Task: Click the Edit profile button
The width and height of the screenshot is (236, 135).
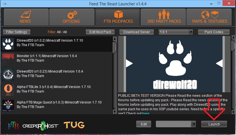Action: point(144,124)
